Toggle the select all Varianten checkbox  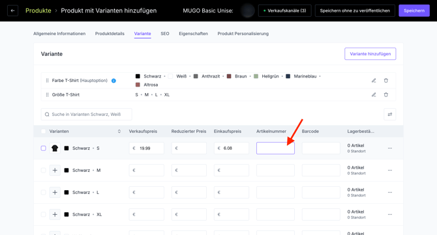click(44, 131)
